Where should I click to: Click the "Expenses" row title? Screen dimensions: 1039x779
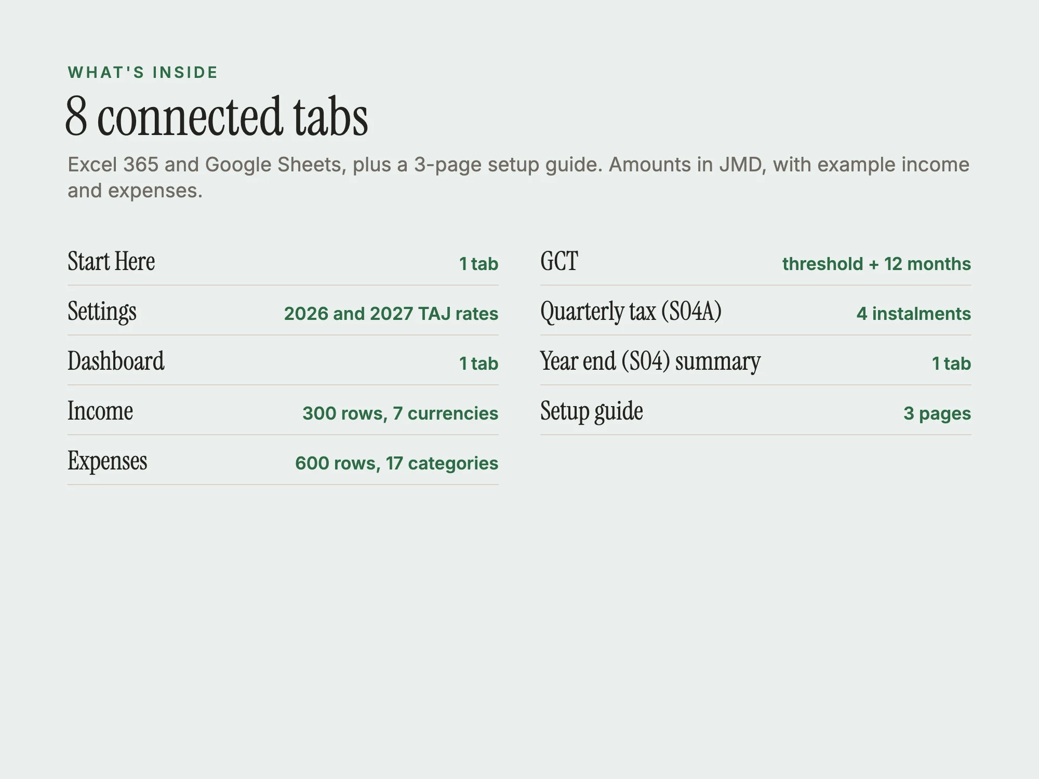click(108, 461)
